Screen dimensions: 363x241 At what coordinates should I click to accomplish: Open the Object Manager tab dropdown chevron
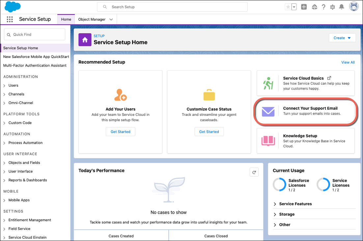click(x=111, y=19)
